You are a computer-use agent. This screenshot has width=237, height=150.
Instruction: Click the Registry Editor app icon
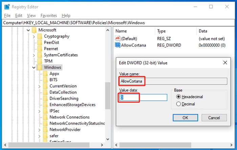7,7
